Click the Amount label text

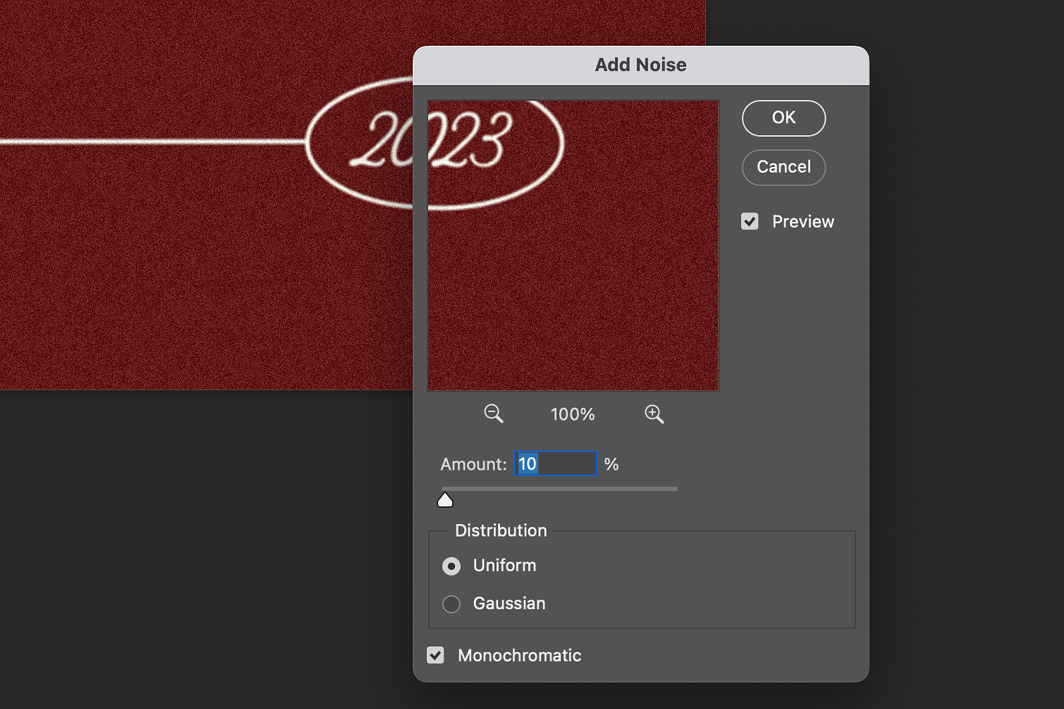(x=473, y=464)
